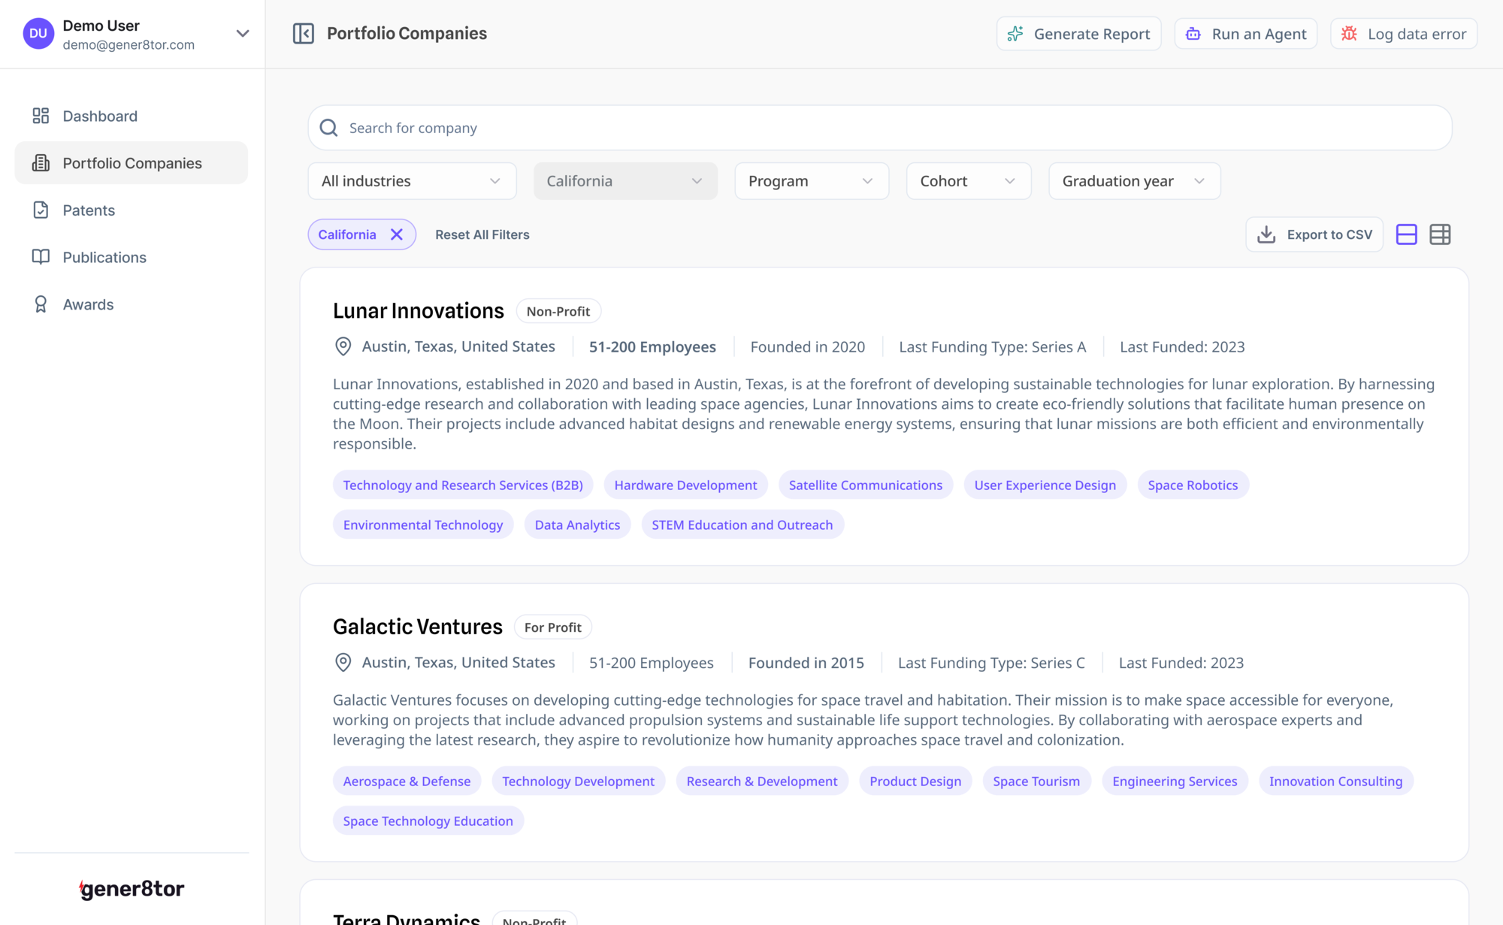
Task: Open the All industries dropdown
Action: pyautogui.click(x=412, y=181)
